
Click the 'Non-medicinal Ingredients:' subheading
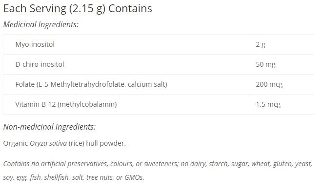click(49, 127)
